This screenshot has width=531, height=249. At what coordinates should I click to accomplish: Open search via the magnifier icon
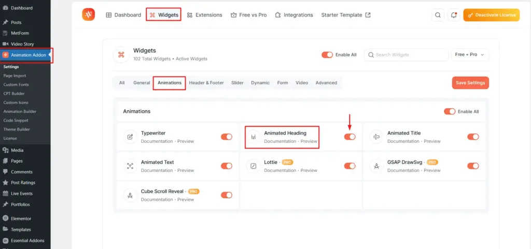point(438,15)
